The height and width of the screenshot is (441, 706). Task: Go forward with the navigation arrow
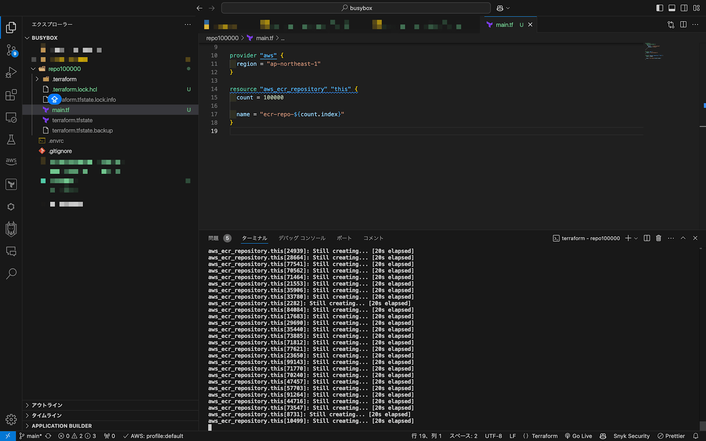(212, 8)
